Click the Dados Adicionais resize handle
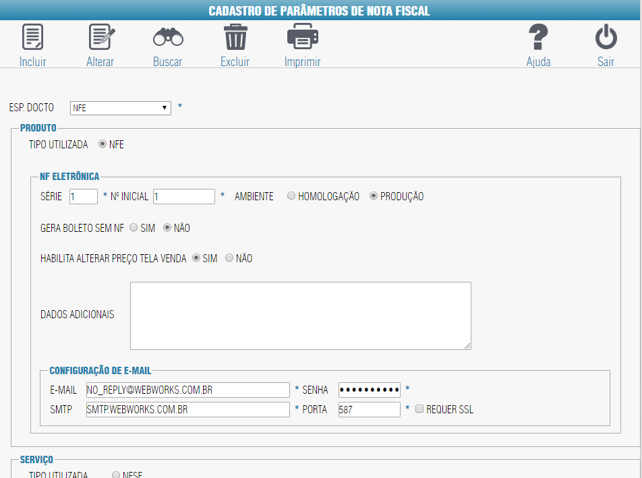642x478 pixels. (467, 347)
